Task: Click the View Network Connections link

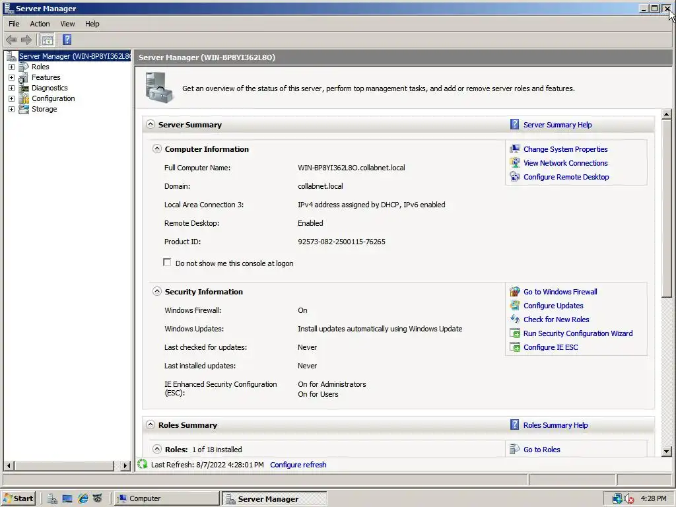Action: tap(565, 163)
